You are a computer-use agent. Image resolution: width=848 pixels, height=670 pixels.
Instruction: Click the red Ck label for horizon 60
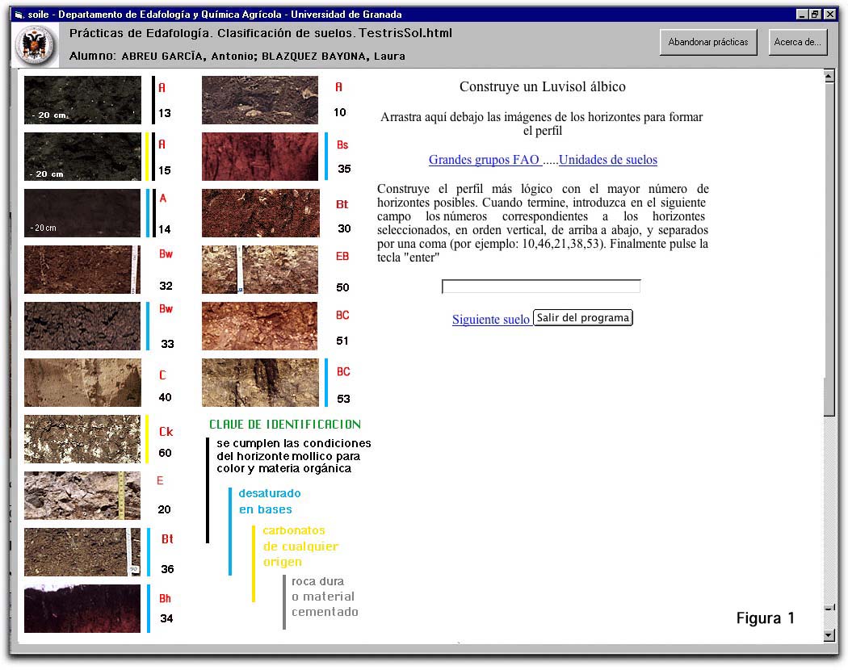(166, 432)
